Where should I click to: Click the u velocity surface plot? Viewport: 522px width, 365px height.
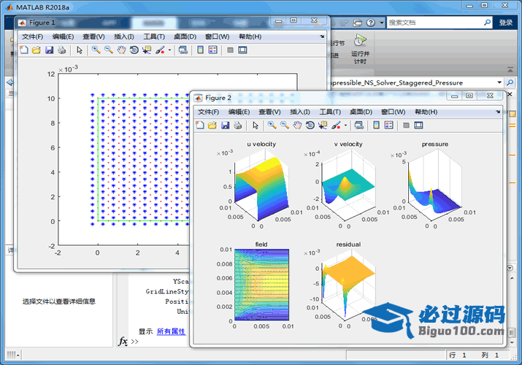click(x=261, y=188)
